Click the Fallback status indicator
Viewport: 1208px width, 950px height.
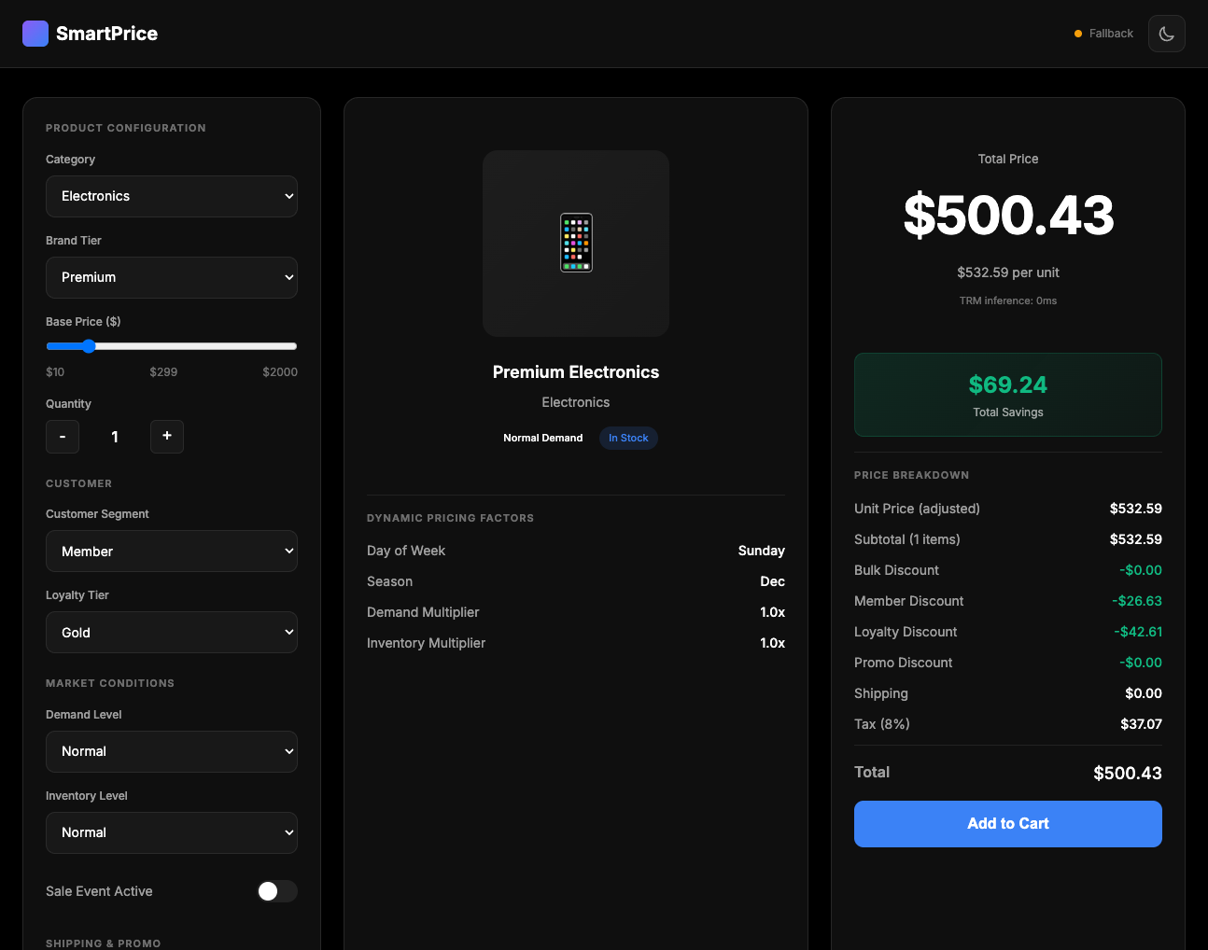tap(1103, 34)
